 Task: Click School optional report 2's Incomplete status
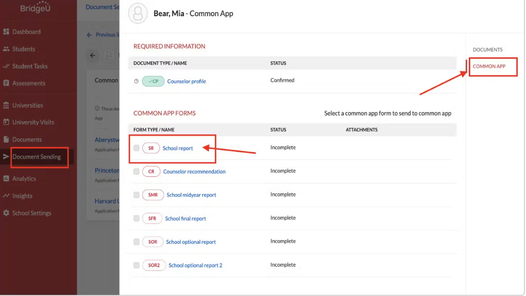pyautogui.click(x=283, y=265)
